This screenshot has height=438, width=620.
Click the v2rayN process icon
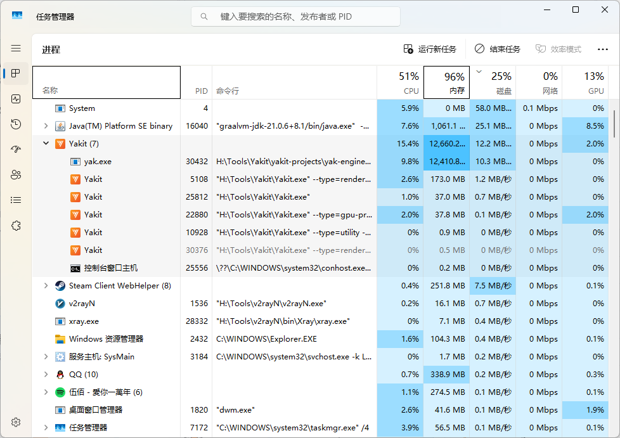[60, 304]
